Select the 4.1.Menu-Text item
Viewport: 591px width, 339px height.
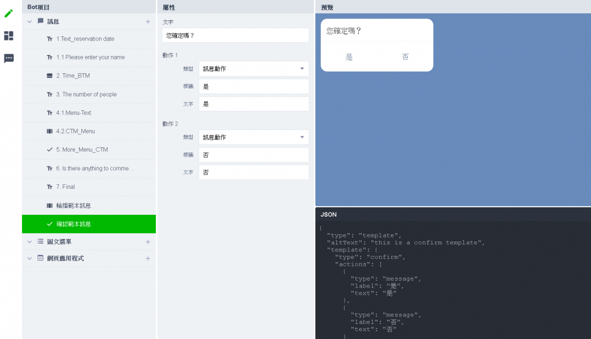coord(89,113)
